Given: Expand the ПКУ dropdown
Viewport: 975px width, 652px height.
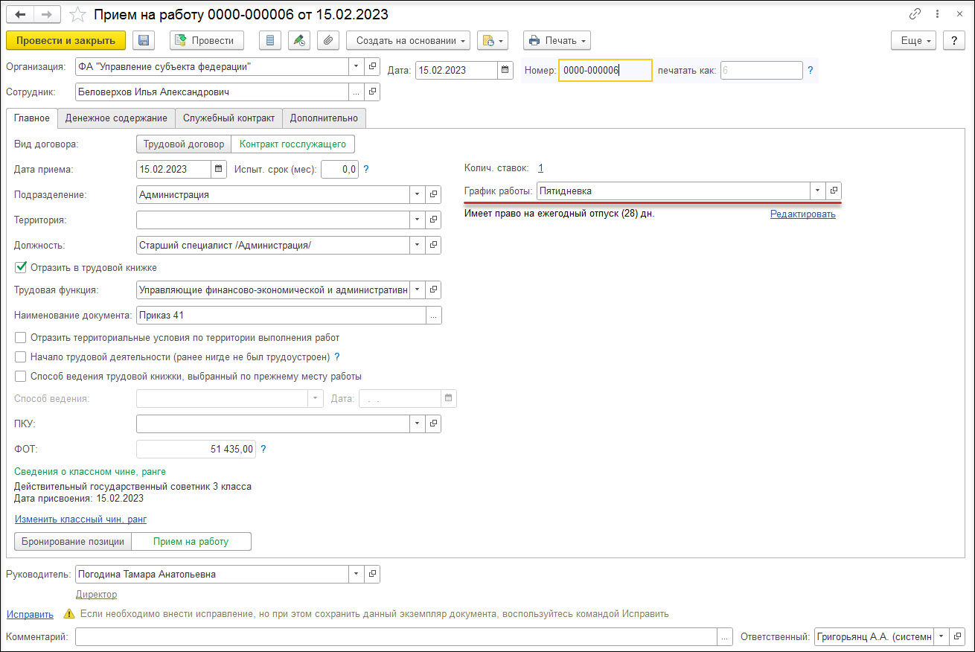Looking at the screenshot, I should click(x=417, y=424).
